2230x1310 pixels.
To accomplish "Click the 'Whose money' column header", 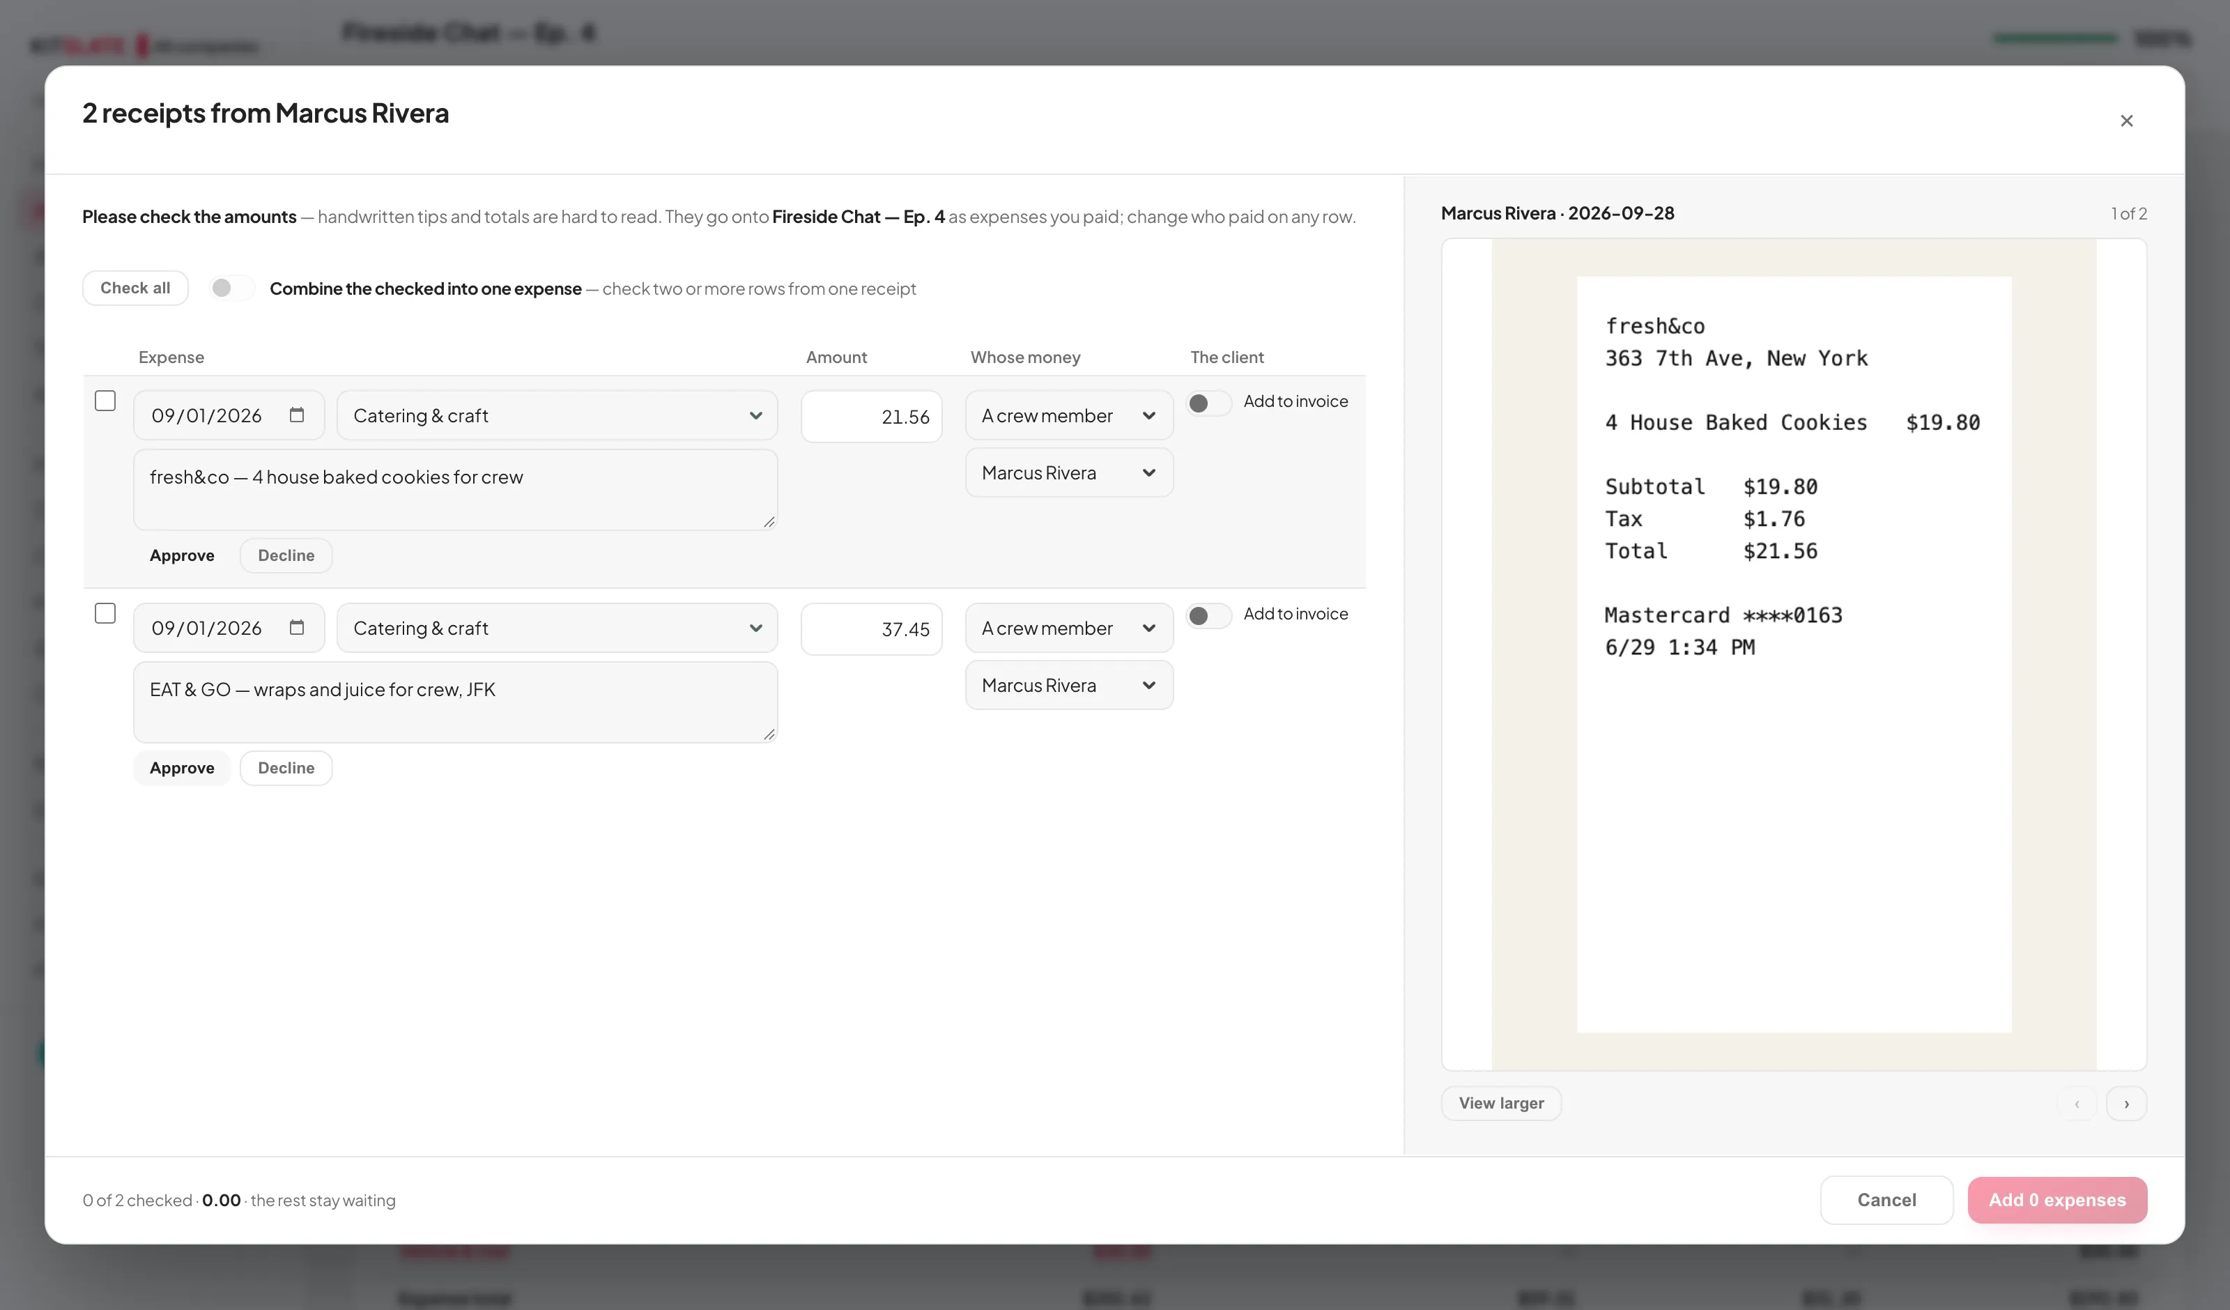I will click(x=1024, y=357).
